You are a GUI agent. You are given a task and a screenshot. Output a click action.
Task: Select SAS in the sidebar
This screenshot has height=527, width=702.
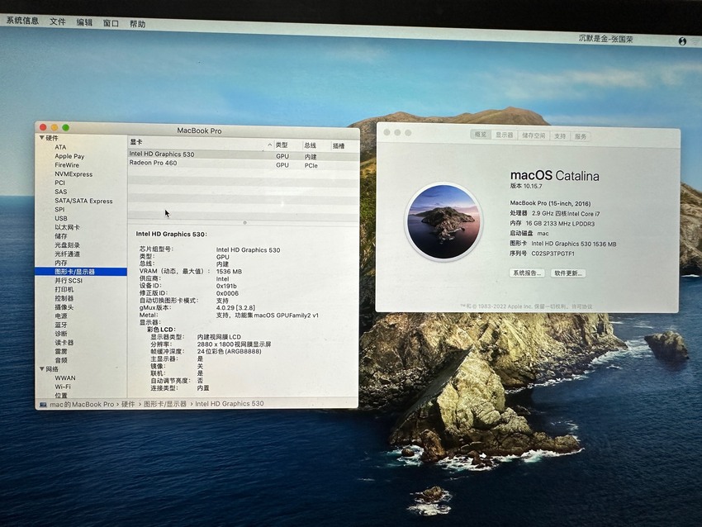[x=61, y=192]
